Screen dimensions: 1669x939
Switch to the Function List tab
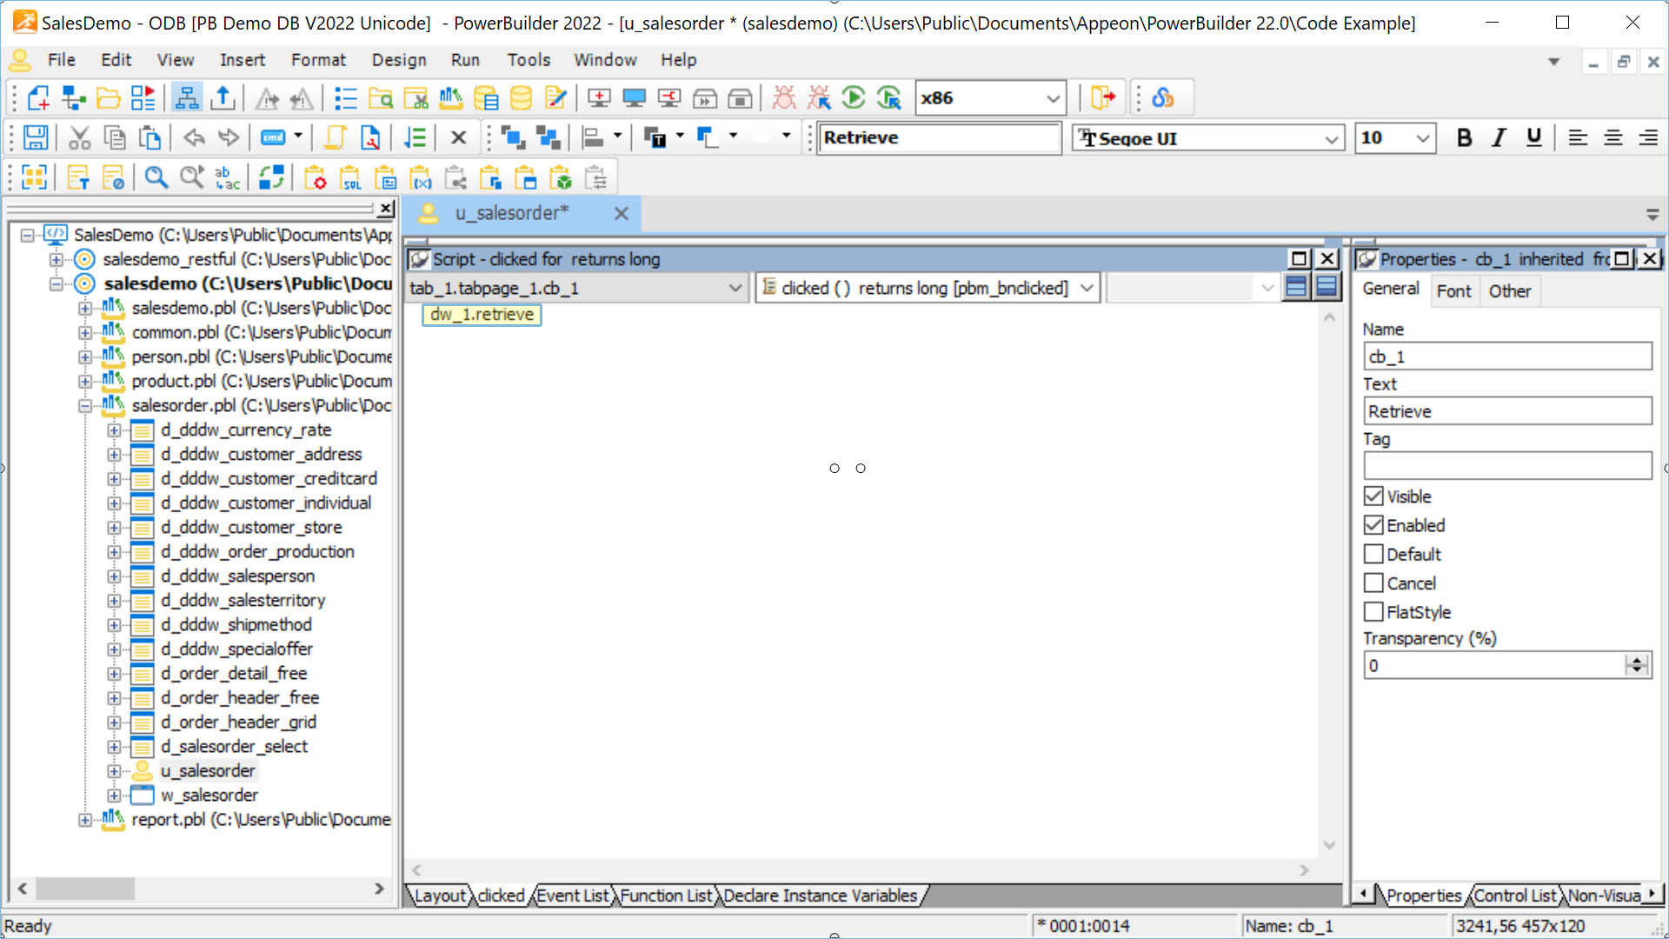(x=666, y=896)
